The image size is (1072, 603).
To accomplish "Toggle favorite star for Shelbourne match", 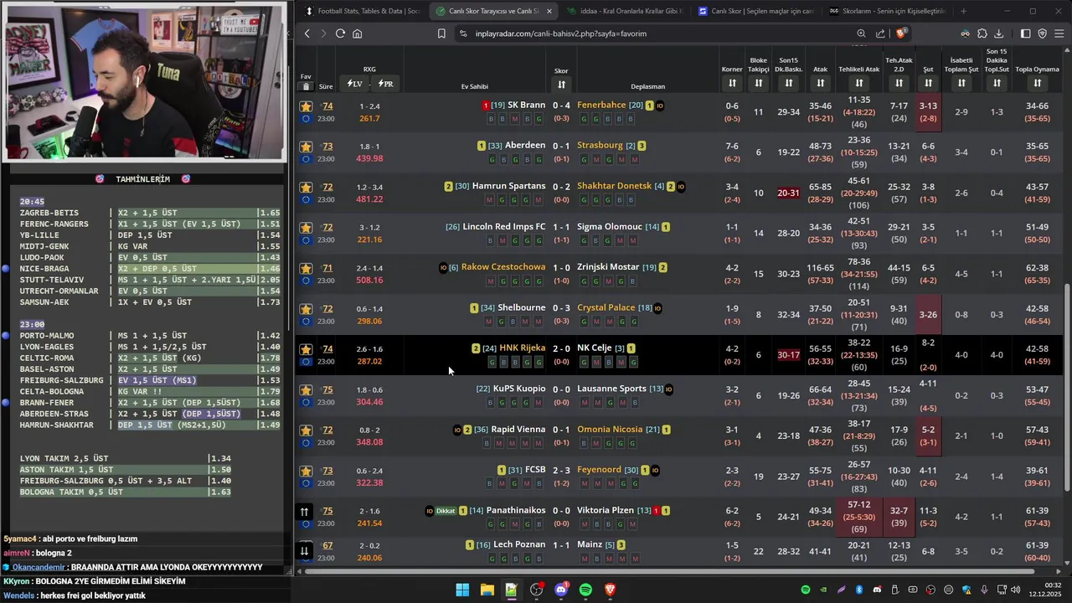I will [306, 309].
